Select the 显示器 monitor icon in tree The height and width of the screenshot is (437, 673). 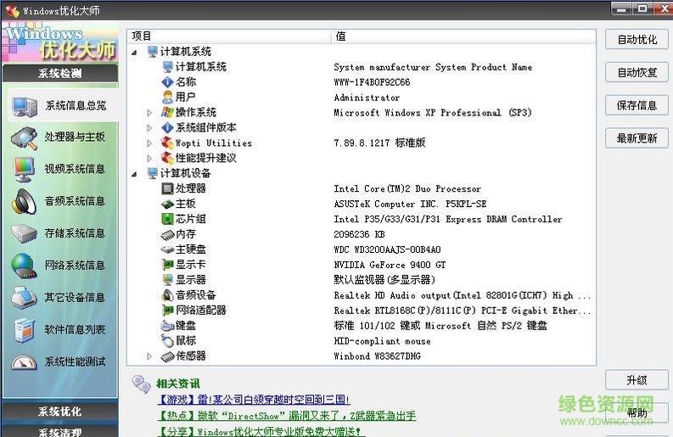tap(167, 280)
